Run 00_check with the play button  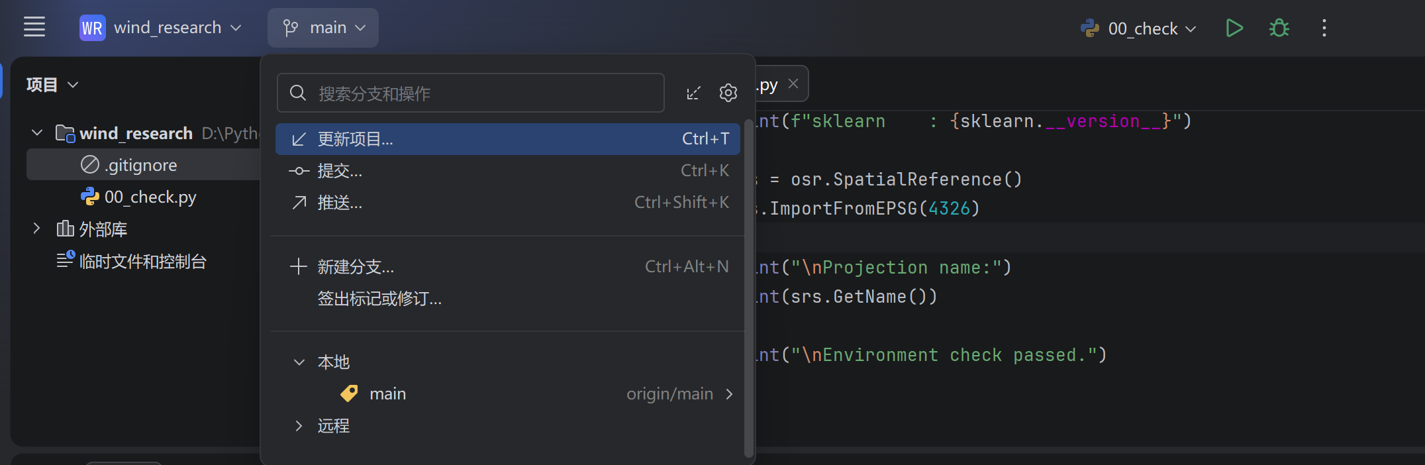1234,28
